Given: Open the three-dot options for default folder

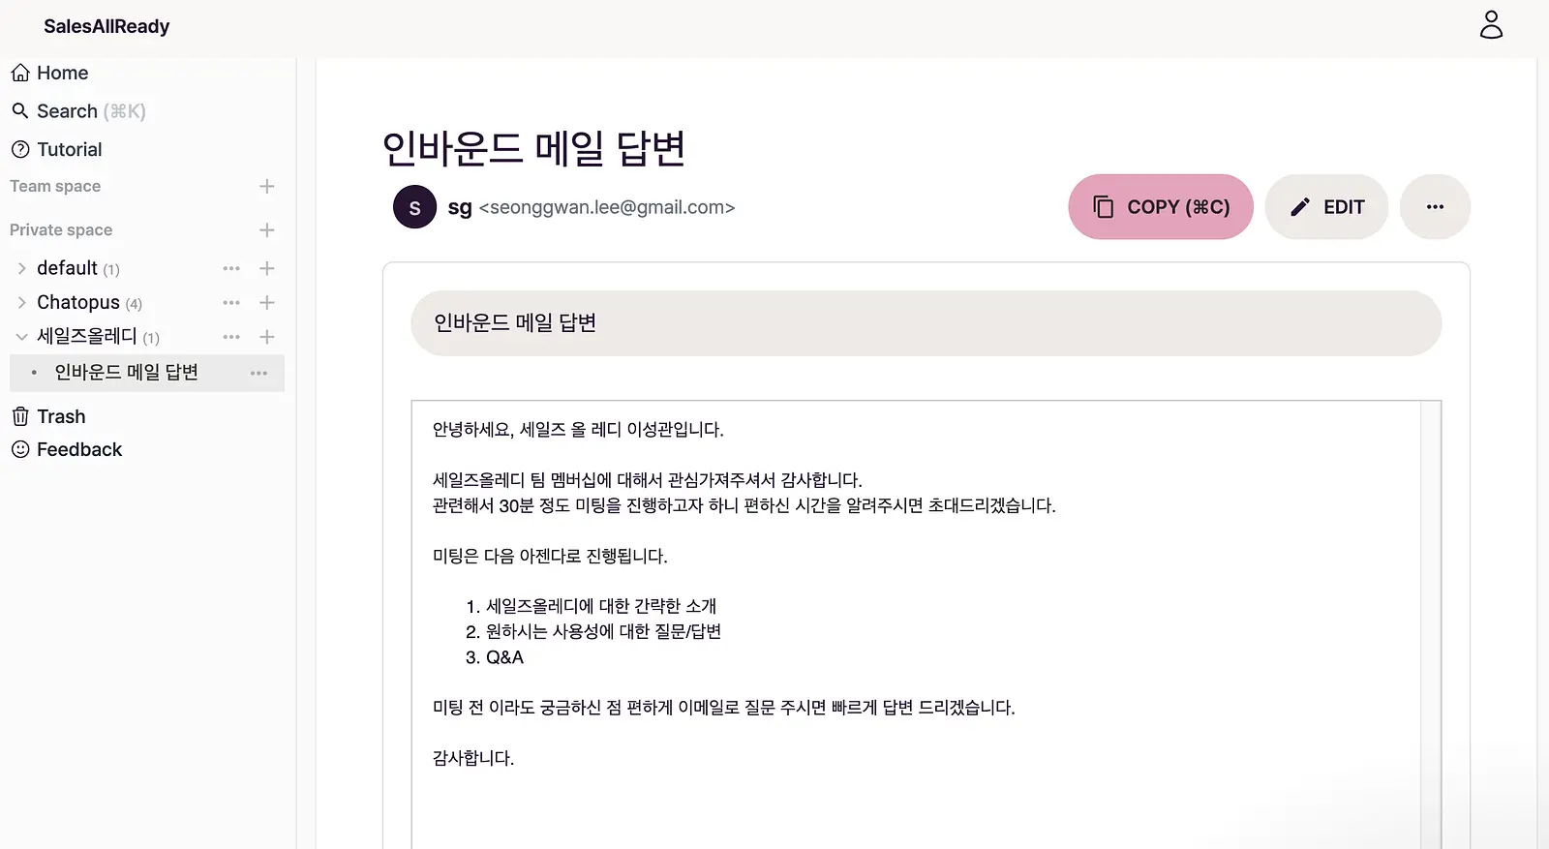Looking at the screenshot, I should [x=231, y=268].
